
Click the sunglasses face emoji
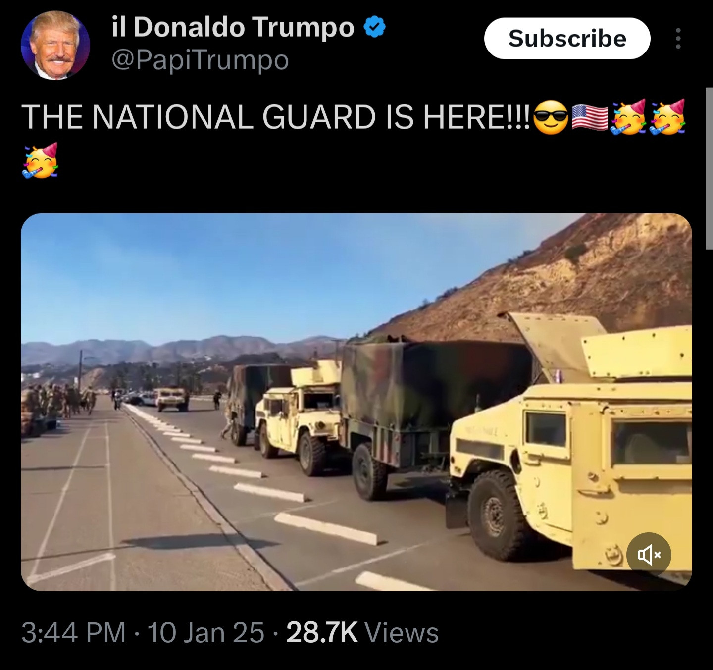pyautogui.click(x=551, y=117)
